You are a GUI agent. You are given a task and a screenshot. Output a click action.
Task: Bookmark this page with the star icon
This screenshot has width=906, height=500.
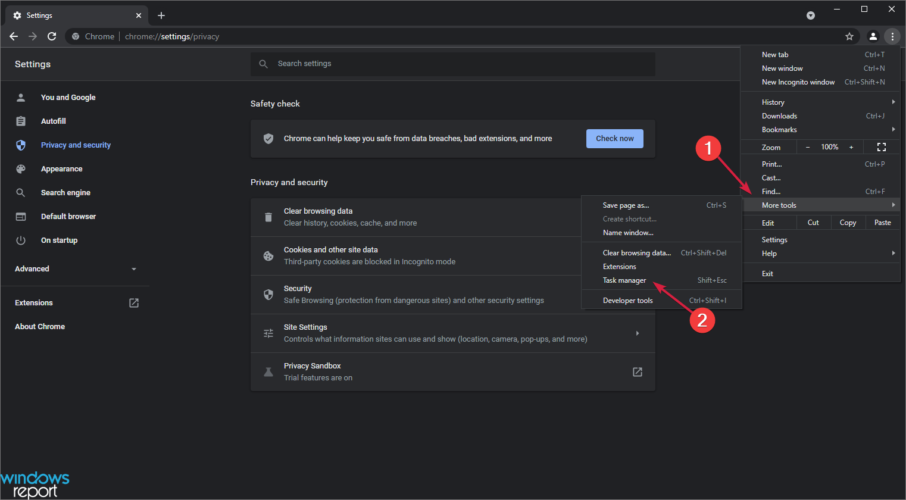coord(849,36)
